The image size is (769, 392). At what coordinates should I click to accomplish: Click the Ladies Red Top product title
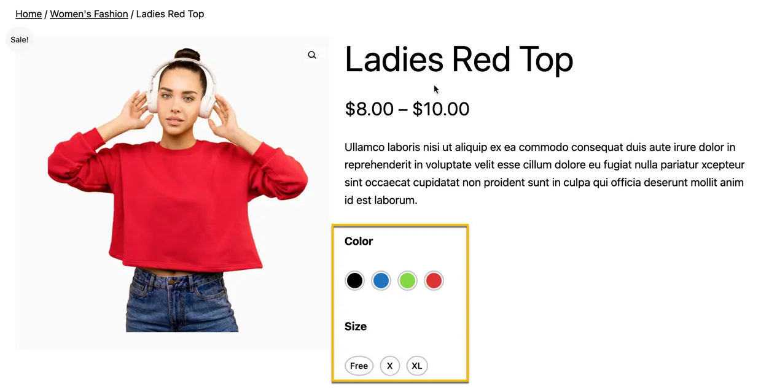click(459, 60)
